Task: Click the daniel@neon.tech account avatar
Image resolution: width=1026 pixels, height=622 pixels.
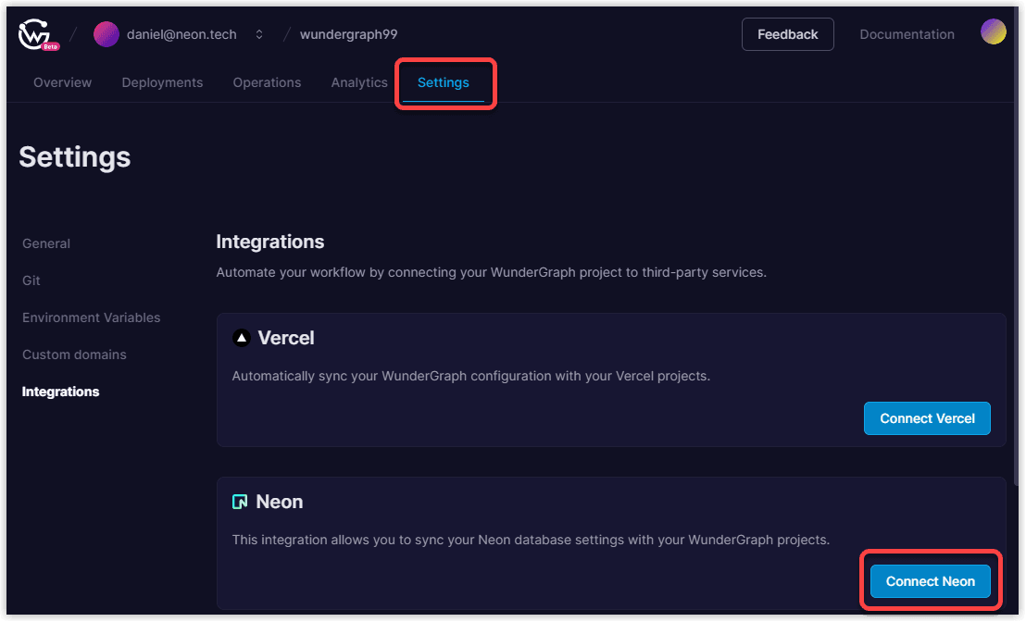Action: pos(106,33)
